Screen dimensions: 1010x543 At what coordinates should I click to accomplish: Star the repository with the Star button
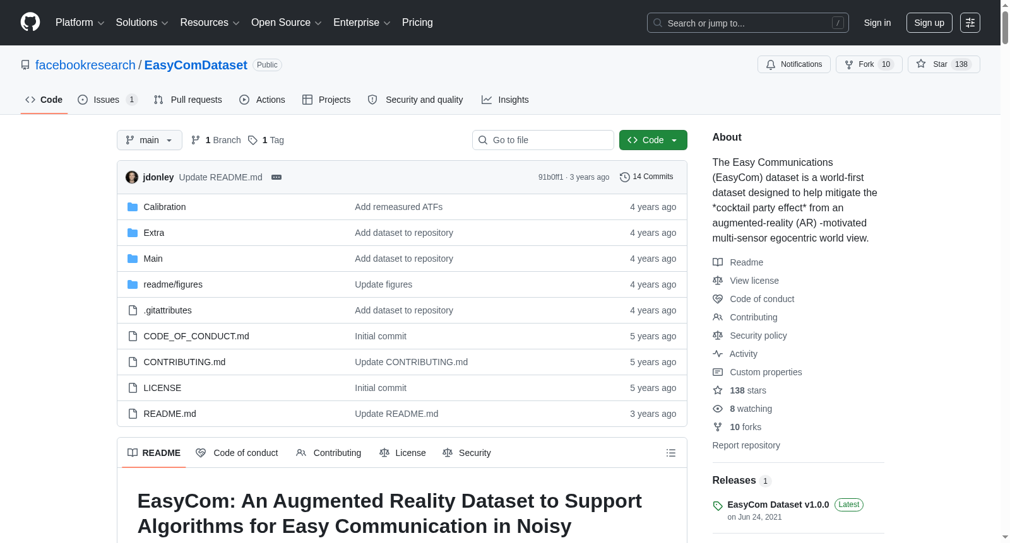pyautogui.click(x=944, y=64)
